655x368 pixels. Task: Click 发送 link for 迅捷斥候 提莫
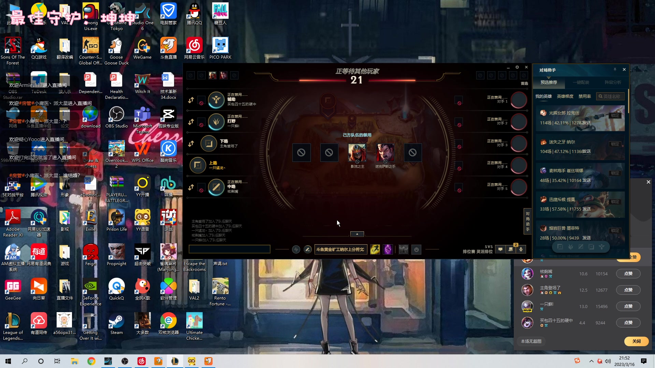pyautogui.click(x=586, y=209)
